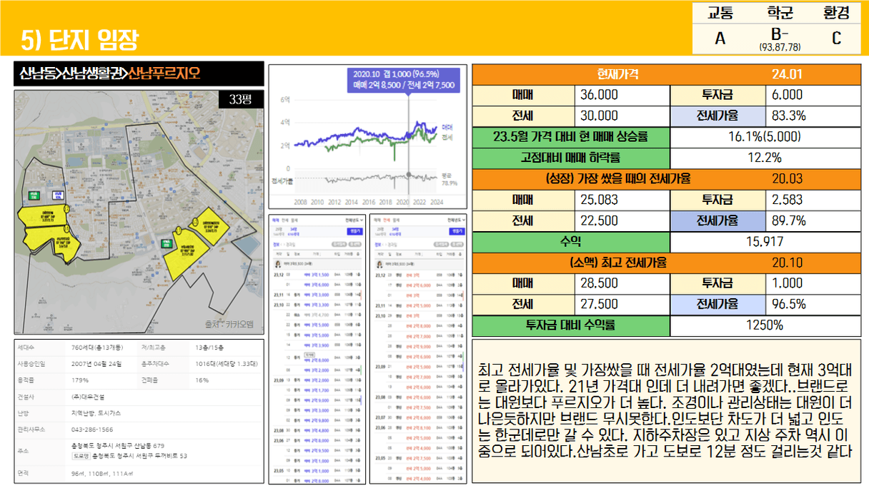Click the 5) 단지 임장 slide title

coord(79,40)
